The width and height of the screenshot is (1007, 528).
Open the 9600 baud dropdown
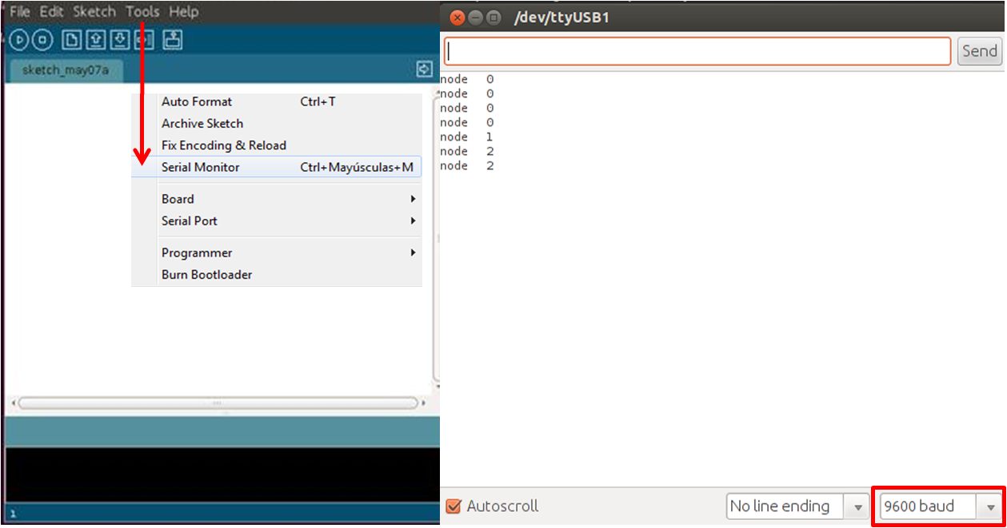[x=940, y=506]
